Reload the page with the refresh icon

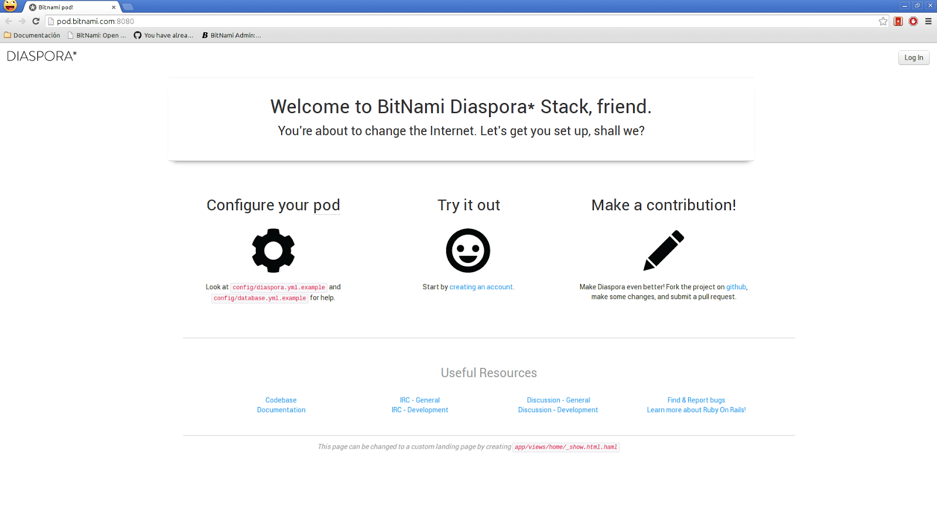tap(36, 21)
